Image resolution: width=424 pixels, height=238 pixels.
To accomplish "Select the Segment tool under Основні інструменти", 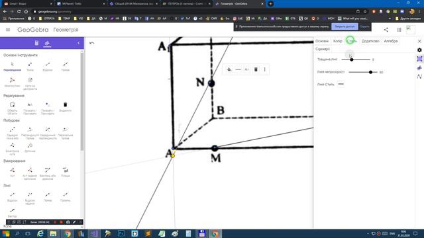I will tap(48, 66).
